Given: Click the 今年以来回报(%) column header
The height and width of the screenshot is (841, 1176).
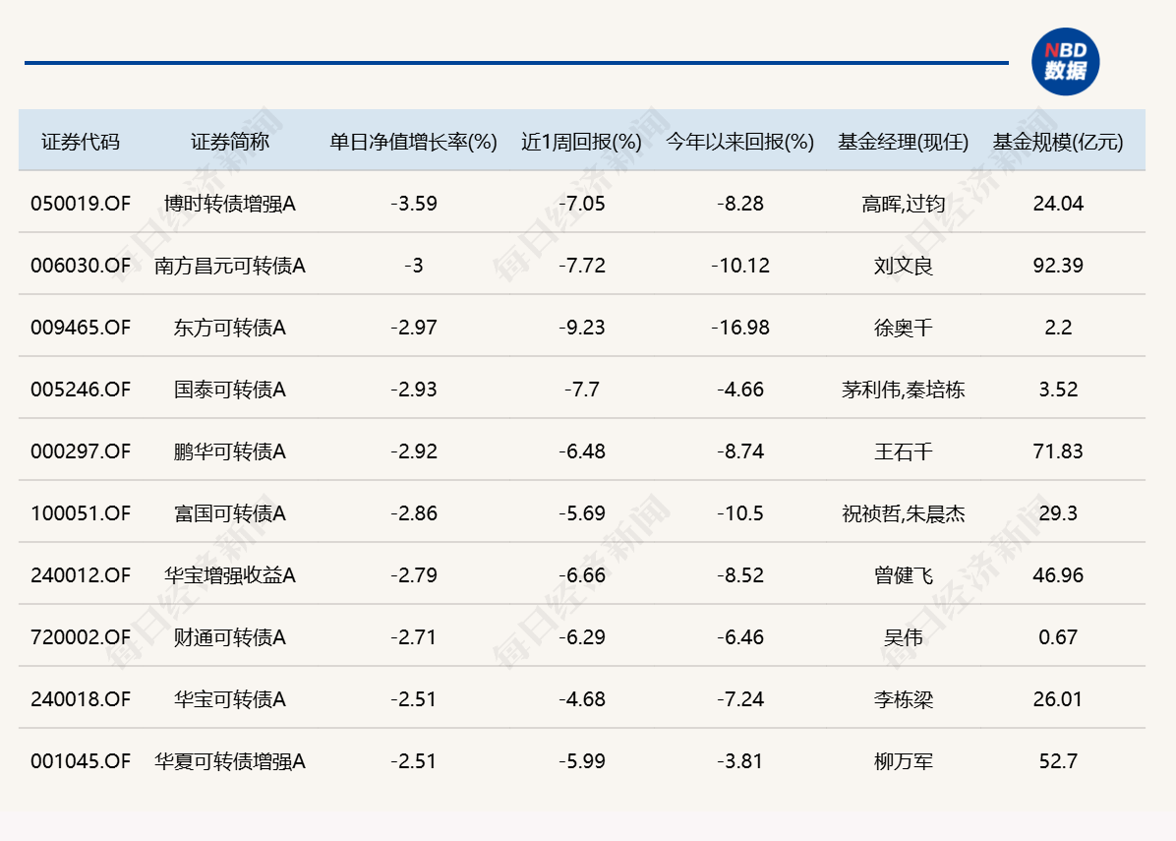Looking at the screenshot, I should tap(739, 142).
